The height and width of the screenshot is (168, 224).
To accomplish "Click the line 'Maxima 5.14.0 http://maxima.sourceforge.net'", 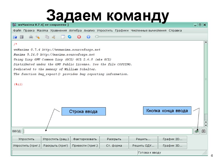I will coord(54,55).
